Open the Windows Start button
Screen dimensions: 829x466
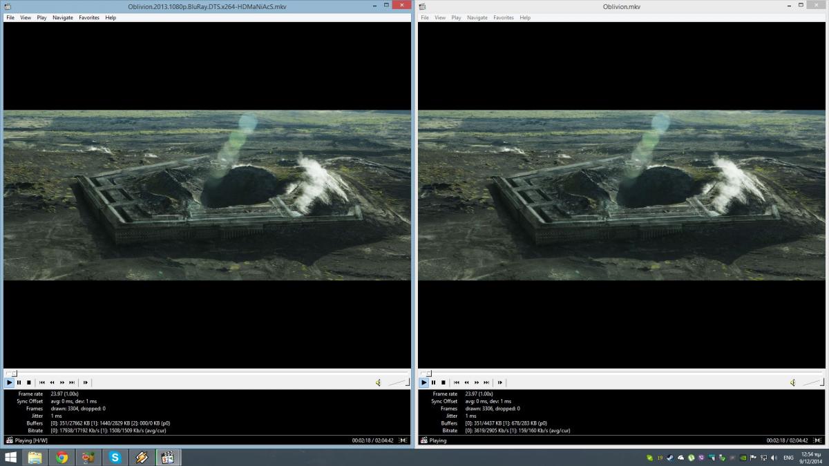10,457
